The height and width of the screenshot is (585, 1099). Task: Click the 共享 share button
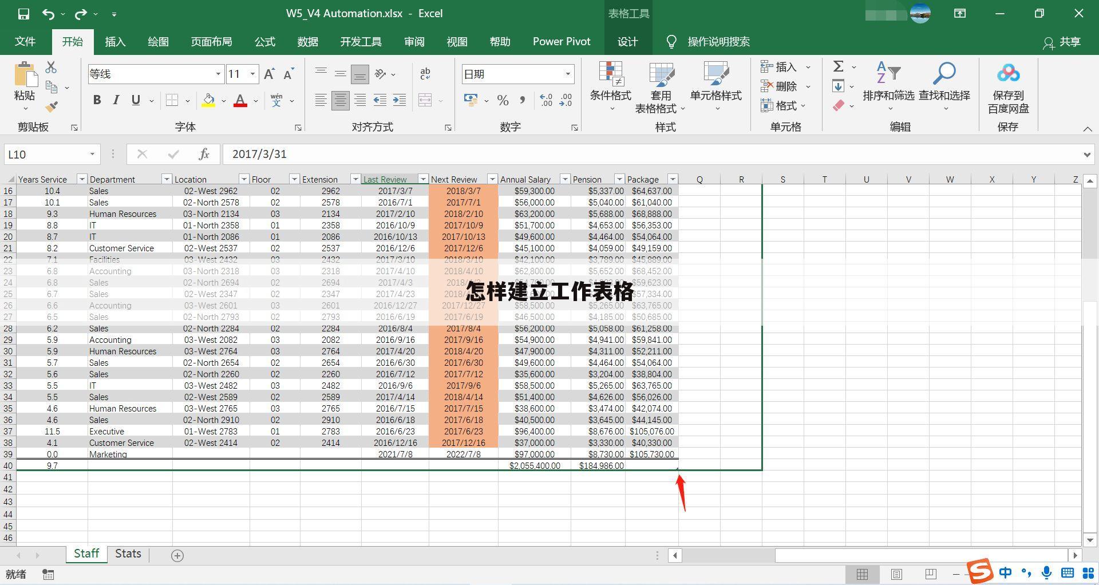1062,42
